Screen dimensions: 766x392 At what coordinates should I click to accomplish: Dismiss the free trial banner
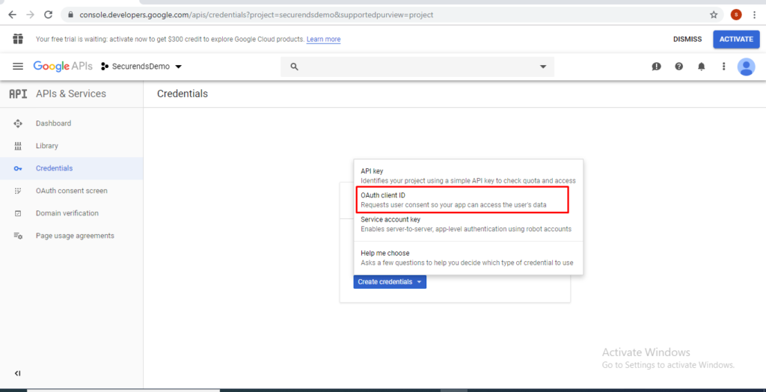687,39
